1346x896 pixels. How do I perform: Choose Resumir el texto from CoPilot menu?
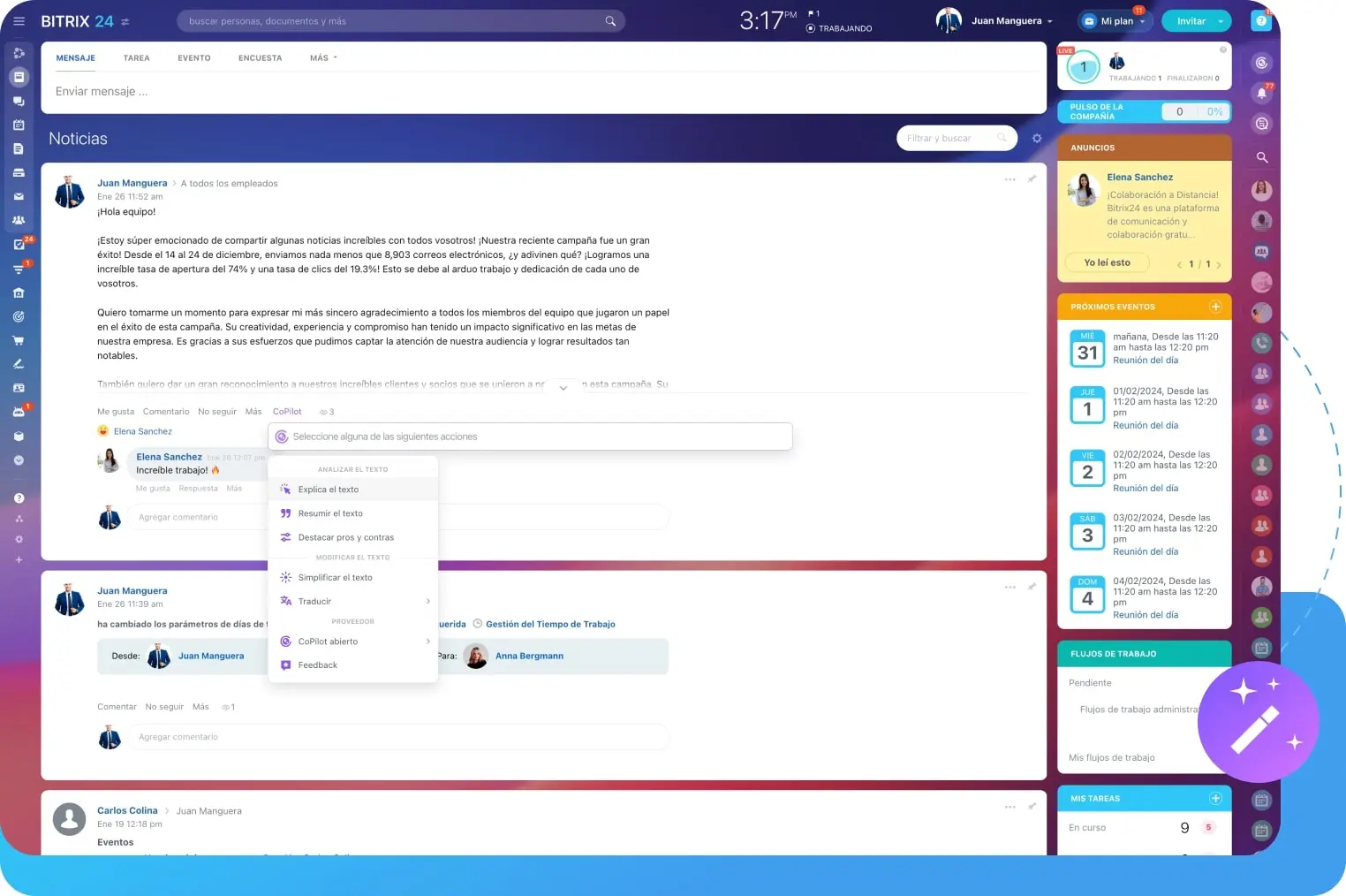point(330,513)
